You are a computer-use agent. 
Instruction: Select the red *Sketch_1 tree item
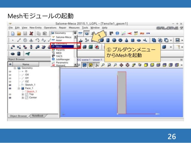(31, 91)
